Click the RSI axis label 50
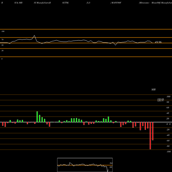Screen dimensions: 172x172 [x=2, y=45]
